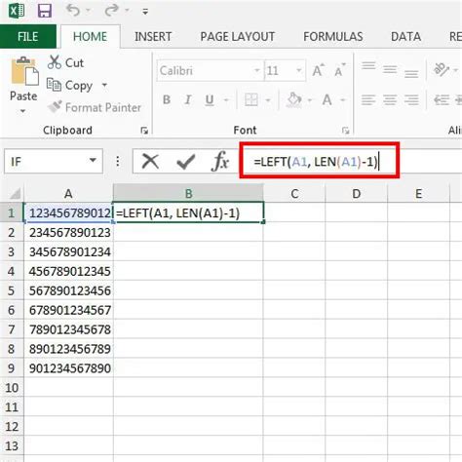
Task: Open the Calibri font name dropdown
Action: pyautogui.click(x=256, y=70)
